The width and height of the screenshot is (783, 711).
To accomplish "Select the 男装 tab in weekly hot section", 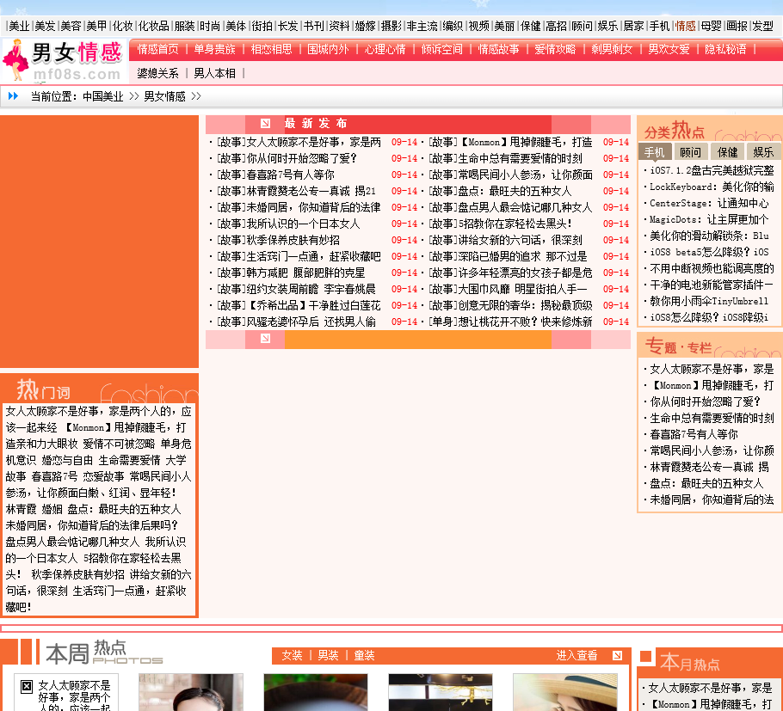I will pyautogui.click(x=328, y=655).
